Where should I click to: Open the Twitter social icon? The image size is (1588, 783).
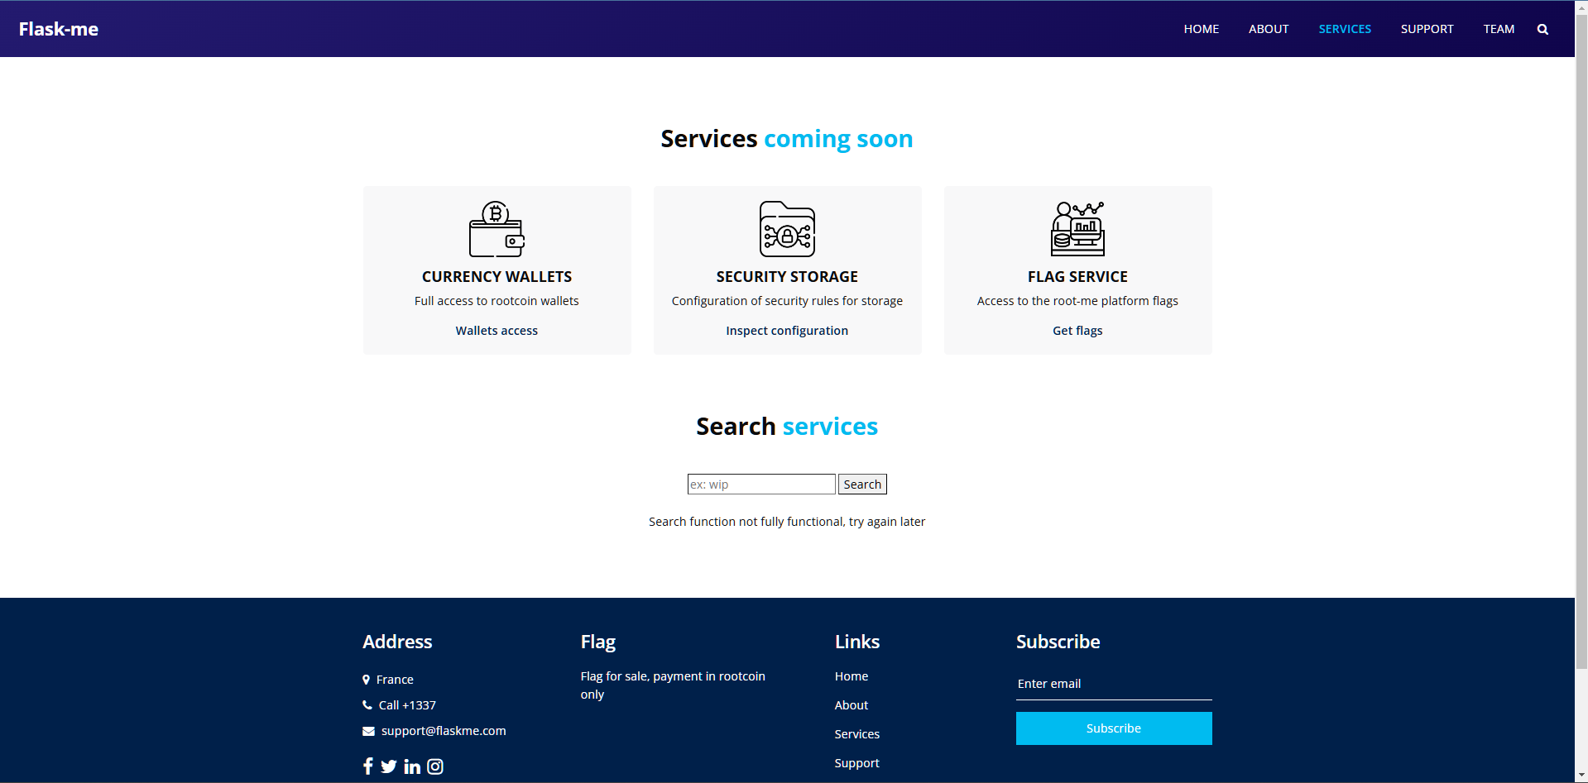click(389, 766)
